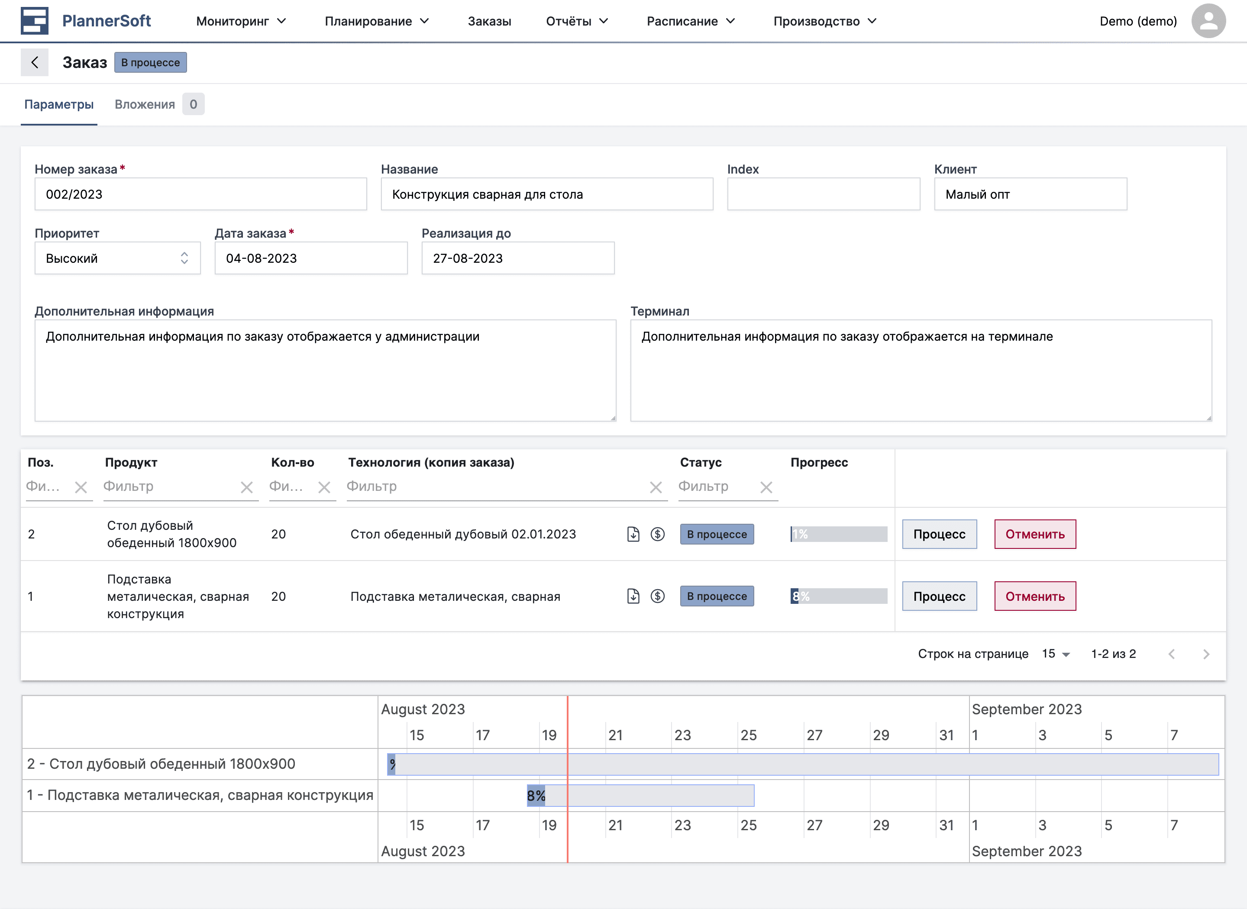Download technology copy for Подставка металическая
Image resolution: width=1247 pixels, height=909 pixels.
click(633, 596)
